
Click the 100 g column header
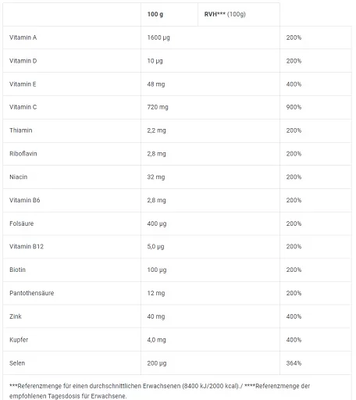(x=155, y=14)
